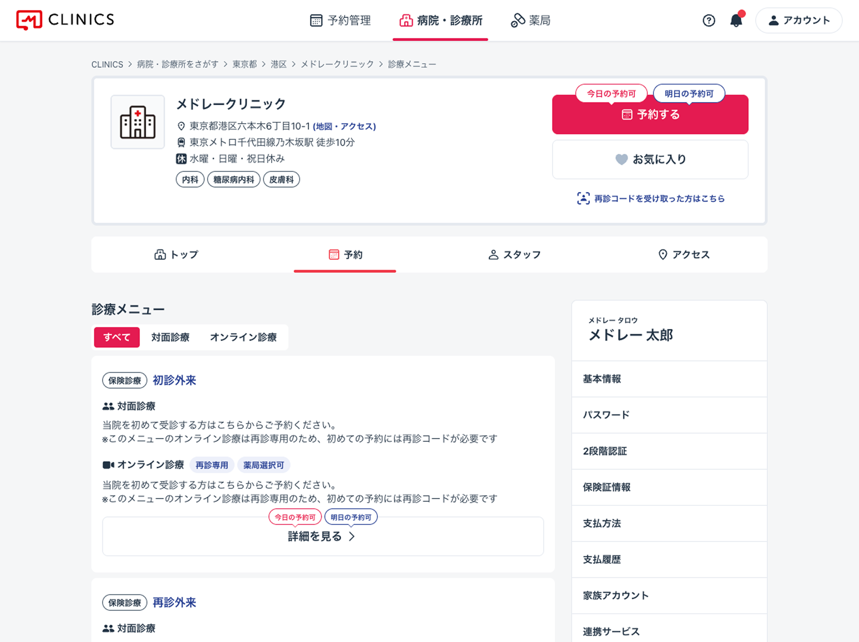Select the 対面診療 filter
The height and width of the screenshot is (642, 859).
[170, 337]
